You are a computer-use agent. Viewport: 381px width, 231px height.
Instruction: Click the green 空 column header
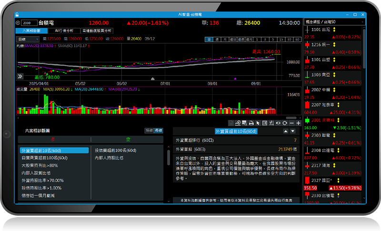128,140
